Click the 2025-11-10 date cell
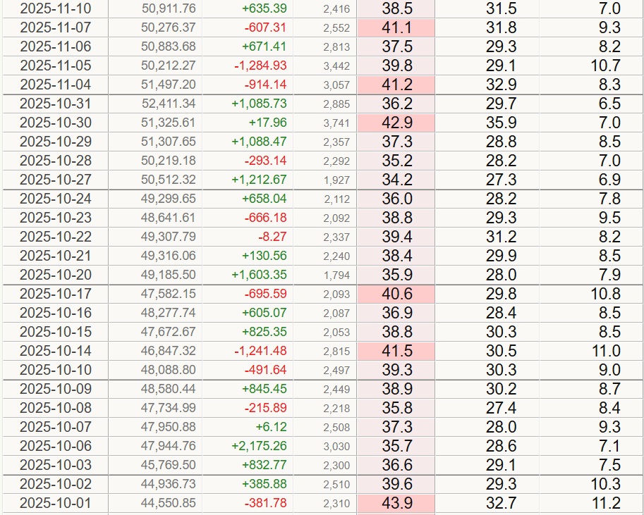Viewport: 644px width, 515px height. [55, 8]
